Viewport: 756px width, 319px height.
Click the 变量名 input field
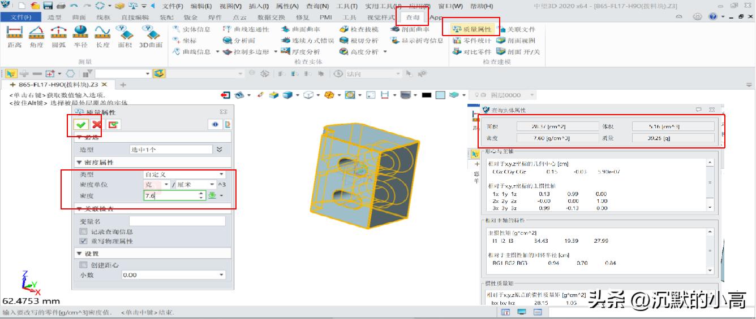coord(177,221)
